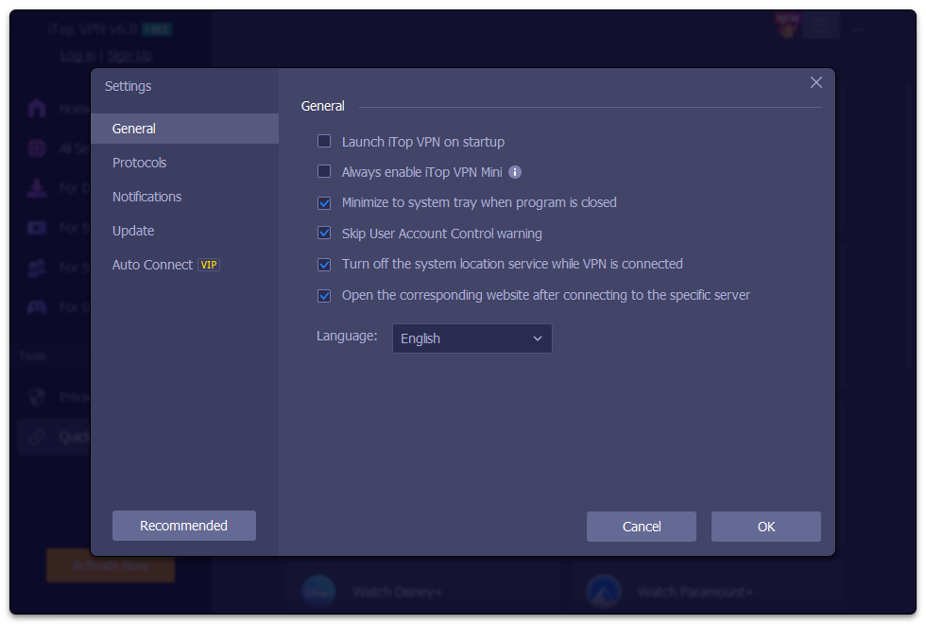Open the For Streaming video icon
The width and height of the screenshot is (926, 624).
(36, 227)
